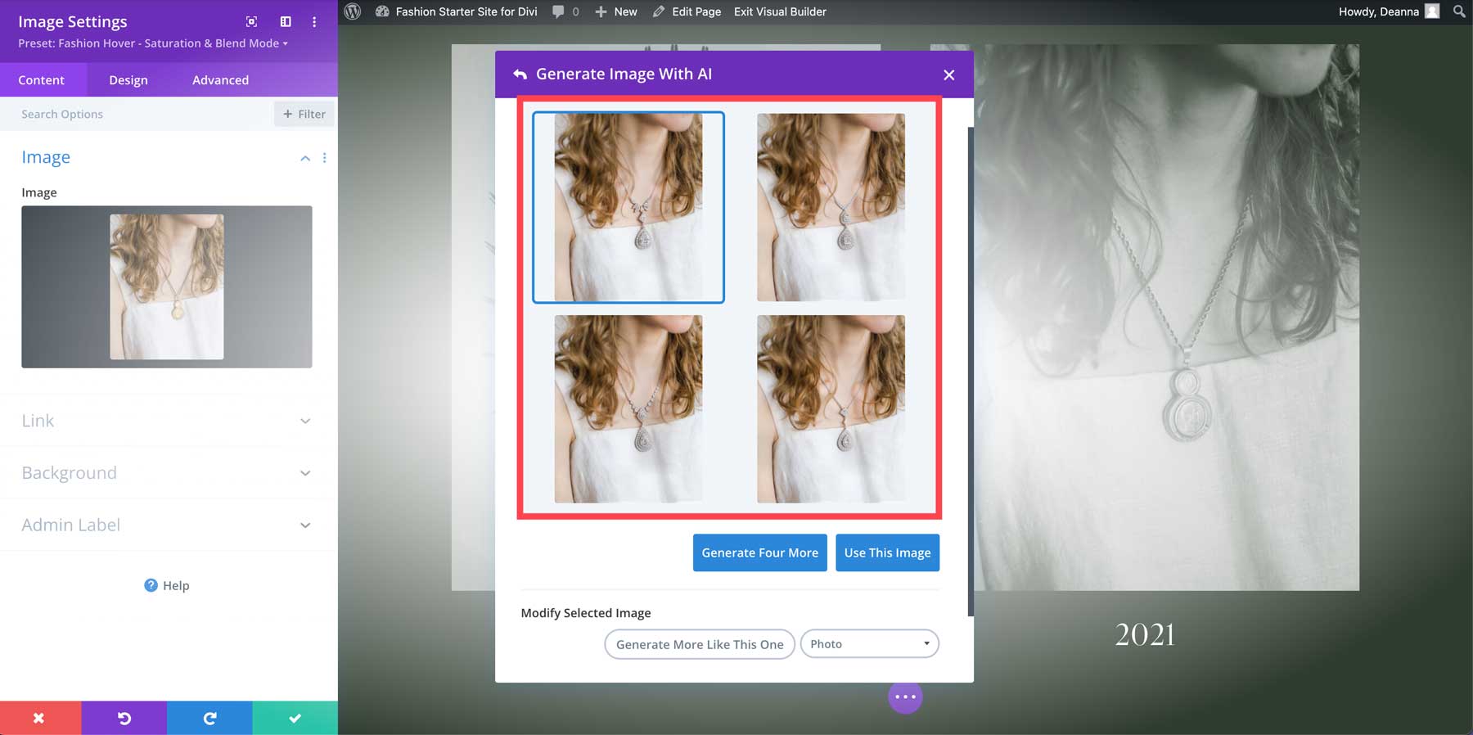Click the Edit Page pencil icon

(x=659, y=11)
